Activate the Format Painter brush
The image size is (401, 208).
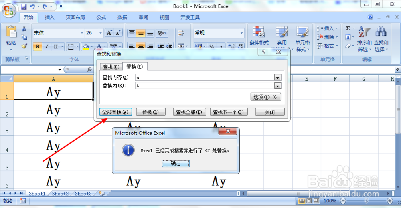(x=24, y=46)
